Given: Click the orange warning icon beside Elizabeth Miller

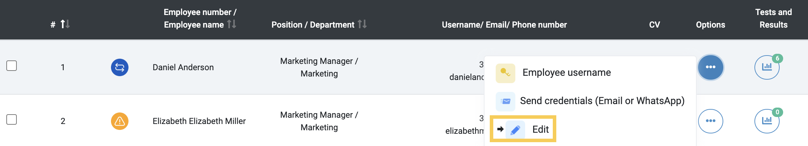Looking at the screenshot, I should click(x=120, y=121).
